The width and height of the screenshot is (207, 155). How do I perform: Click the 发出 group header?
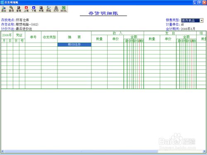coord(170,33)
